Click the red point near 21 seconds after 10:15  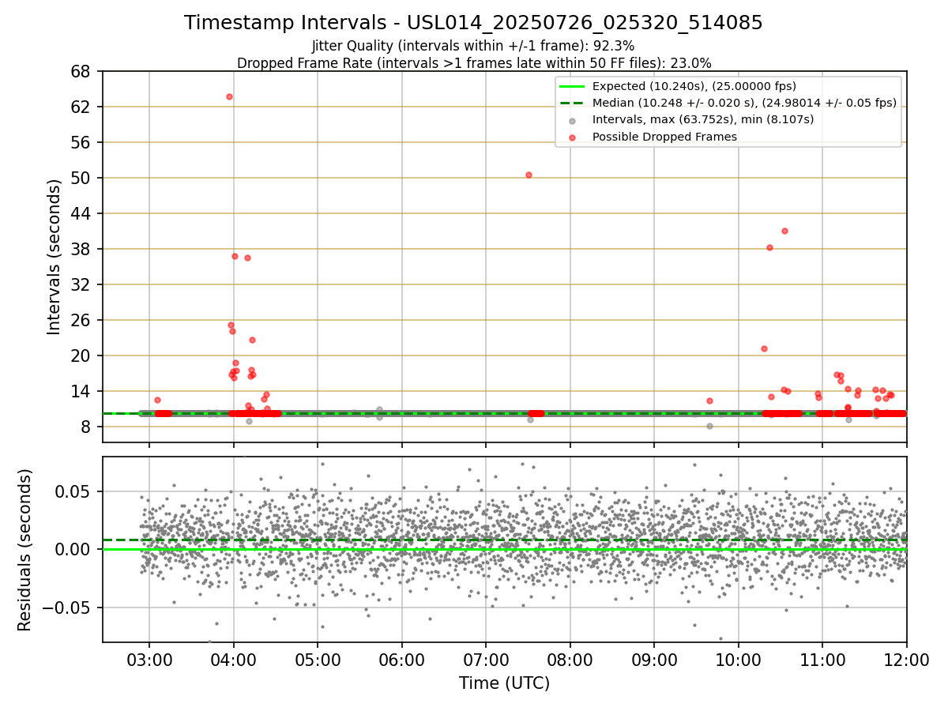[x=764, y=348]
